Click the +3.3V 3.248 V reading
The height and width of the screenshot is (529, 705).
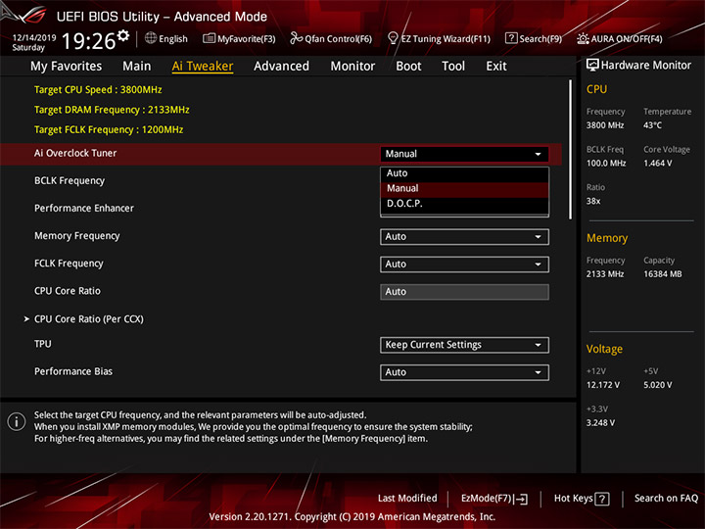[600, 423]
